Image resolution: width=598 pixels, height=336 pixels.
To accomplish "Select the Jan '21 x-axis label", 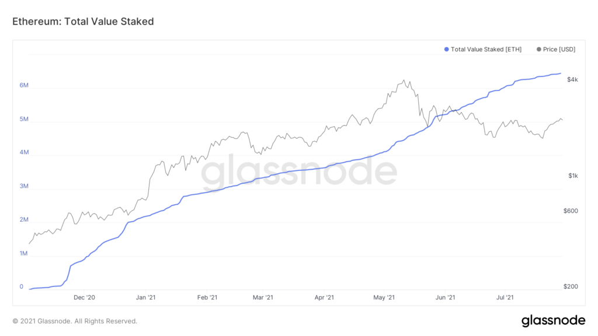I will point(145,297).
